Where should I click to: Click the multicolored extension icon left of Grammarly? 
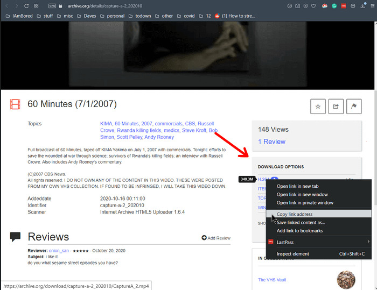pyautogui.click(x=325, y=6)
